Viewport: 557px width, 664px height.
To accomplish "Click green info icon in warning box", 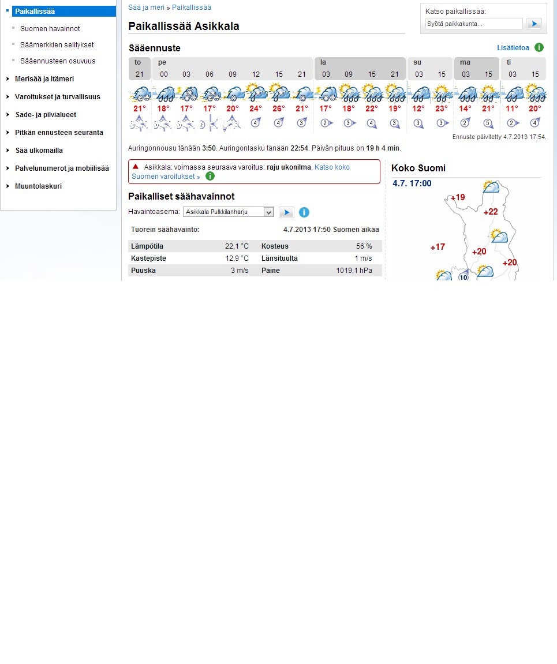I will [210, 176].
